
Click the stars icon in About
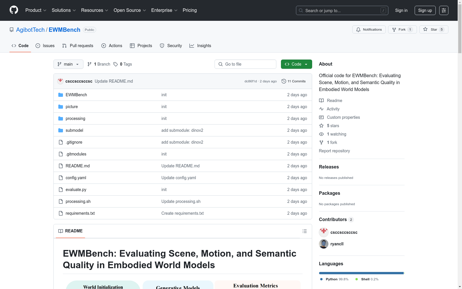click(321, 126)
